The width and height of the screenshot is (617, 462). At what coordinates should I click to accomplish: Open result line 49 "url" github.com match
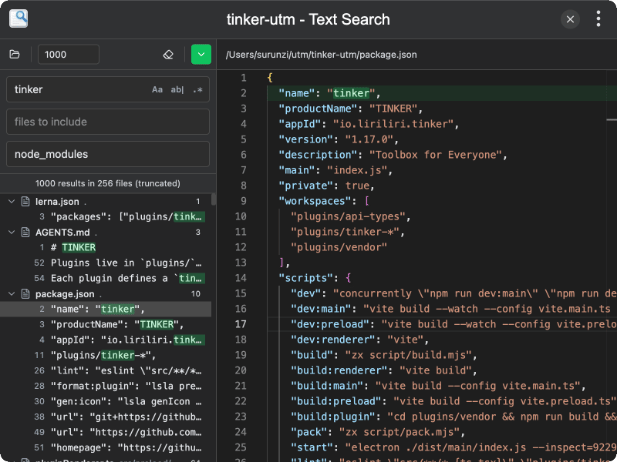pyautogui.click(x=106, y=433)
